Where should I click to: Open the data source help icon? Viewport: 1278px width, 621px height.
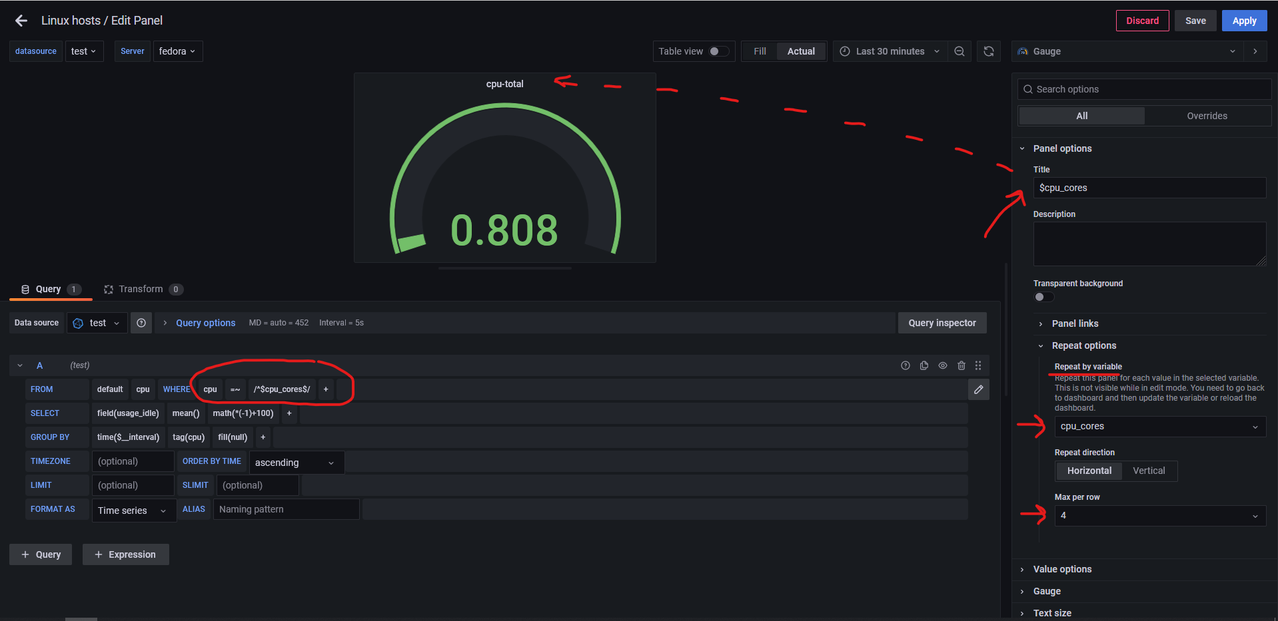point(141,323)
